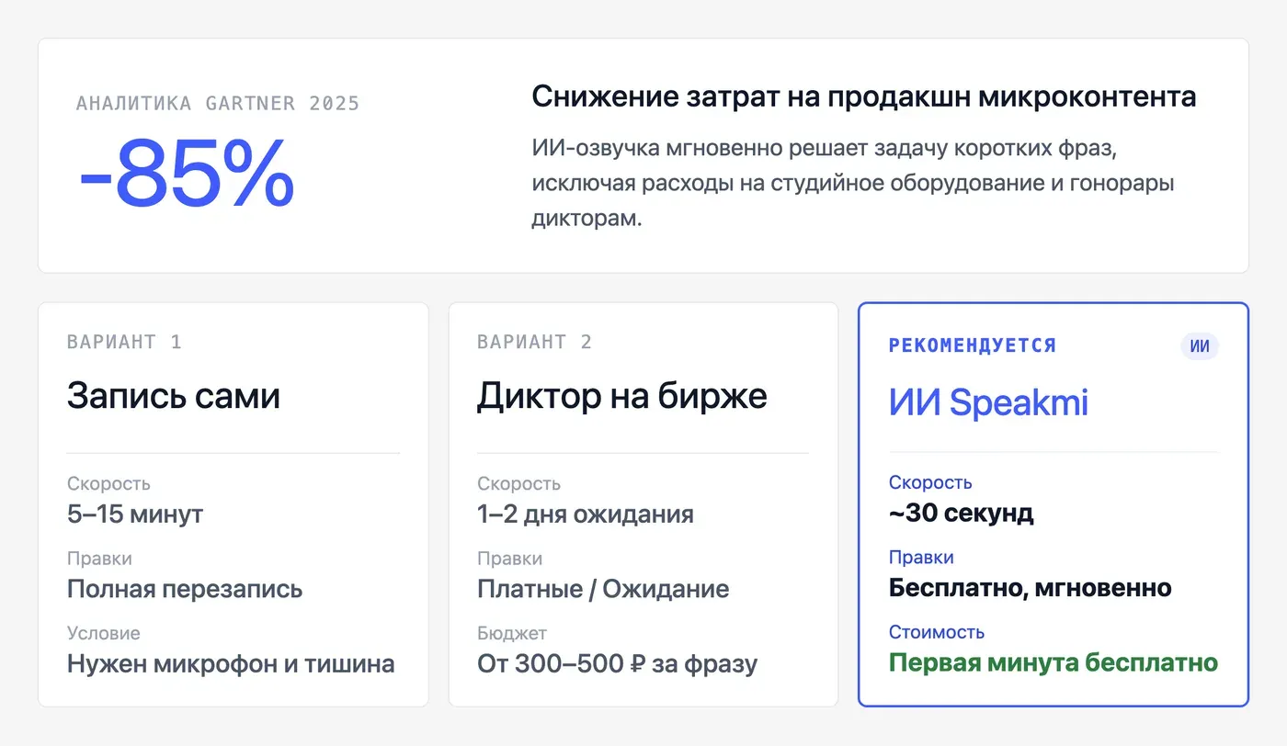Click Правки label in Запись сами card
Screen dimensions: 1287x746
[99, 559]
